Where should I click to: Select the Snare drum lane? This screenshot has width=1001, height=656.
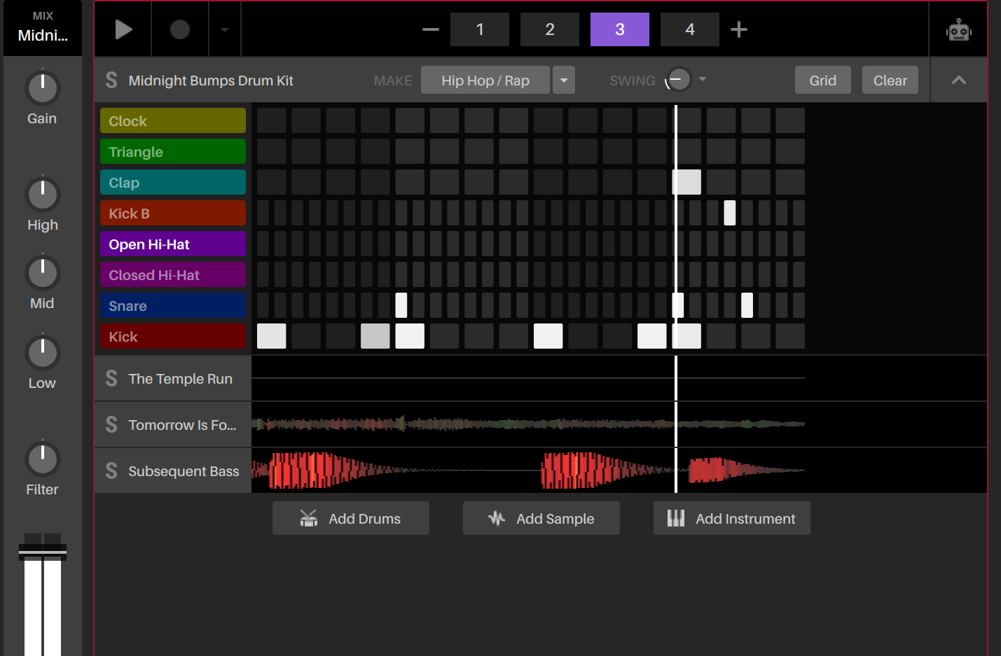pos(173,305)
